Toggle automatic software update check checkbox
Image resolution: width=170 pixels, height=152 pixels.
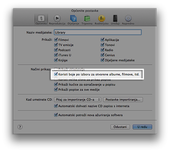pos(56,115)
